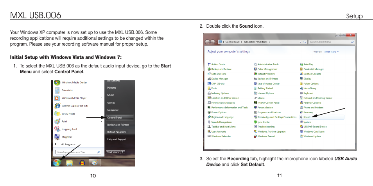Screen dimensions: 373x186
Task: Select Music in Start menu right pane
Action: tap(111, 95)
